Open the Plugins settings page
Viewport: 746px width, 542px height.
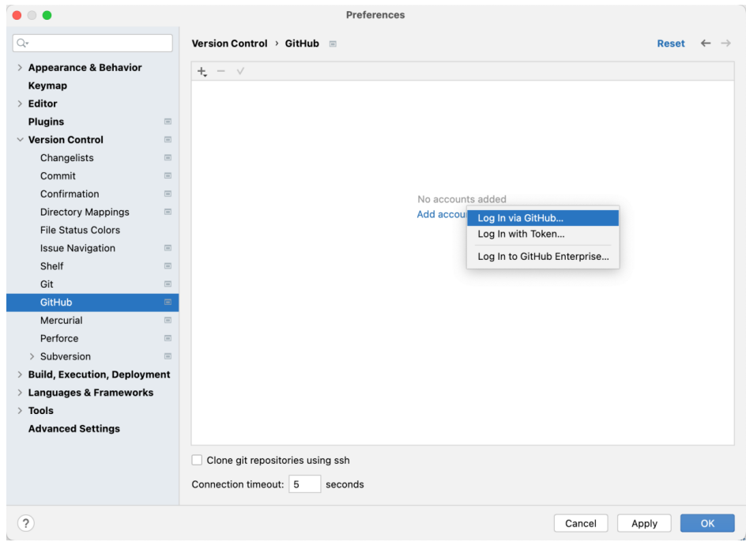46,122
